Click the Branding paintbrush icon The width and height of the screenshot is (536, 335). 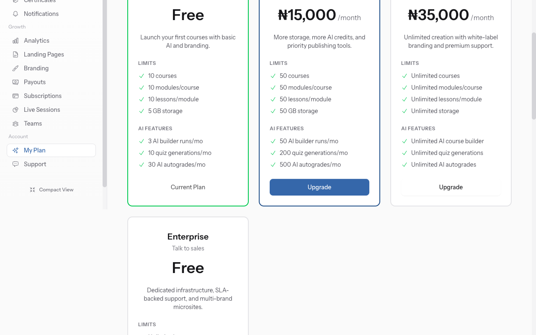pyautogui.click(x=15, y=68)
